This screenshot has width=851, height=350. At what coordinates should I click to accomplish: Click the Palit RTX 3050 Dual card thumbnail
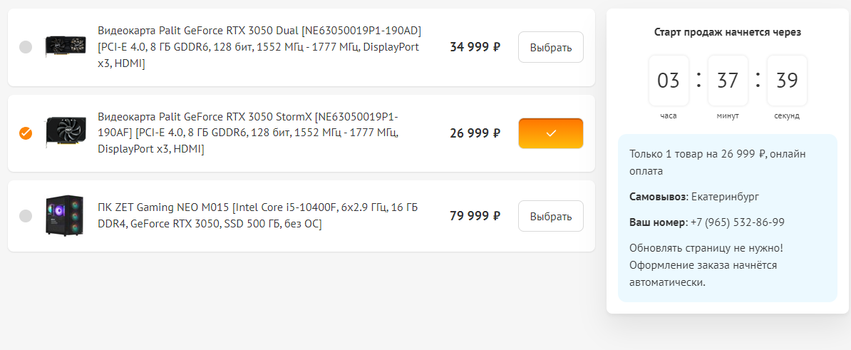coord(66,47)
